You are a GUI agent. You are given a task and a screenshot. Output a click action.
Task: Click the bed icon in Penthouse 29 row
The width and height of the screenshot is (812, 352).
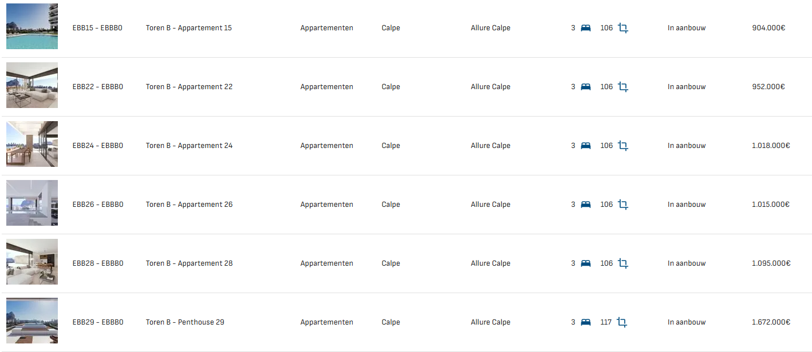tap(585, 322)
